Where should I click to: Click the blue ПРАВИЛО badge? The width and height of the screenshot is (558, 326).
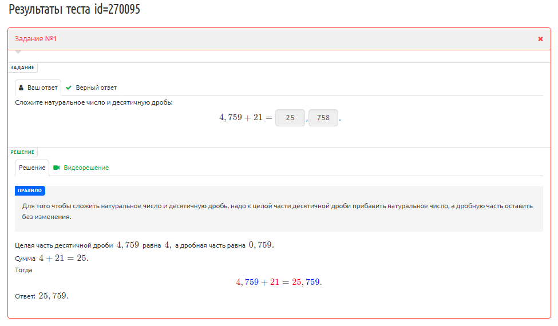point(30,190)
